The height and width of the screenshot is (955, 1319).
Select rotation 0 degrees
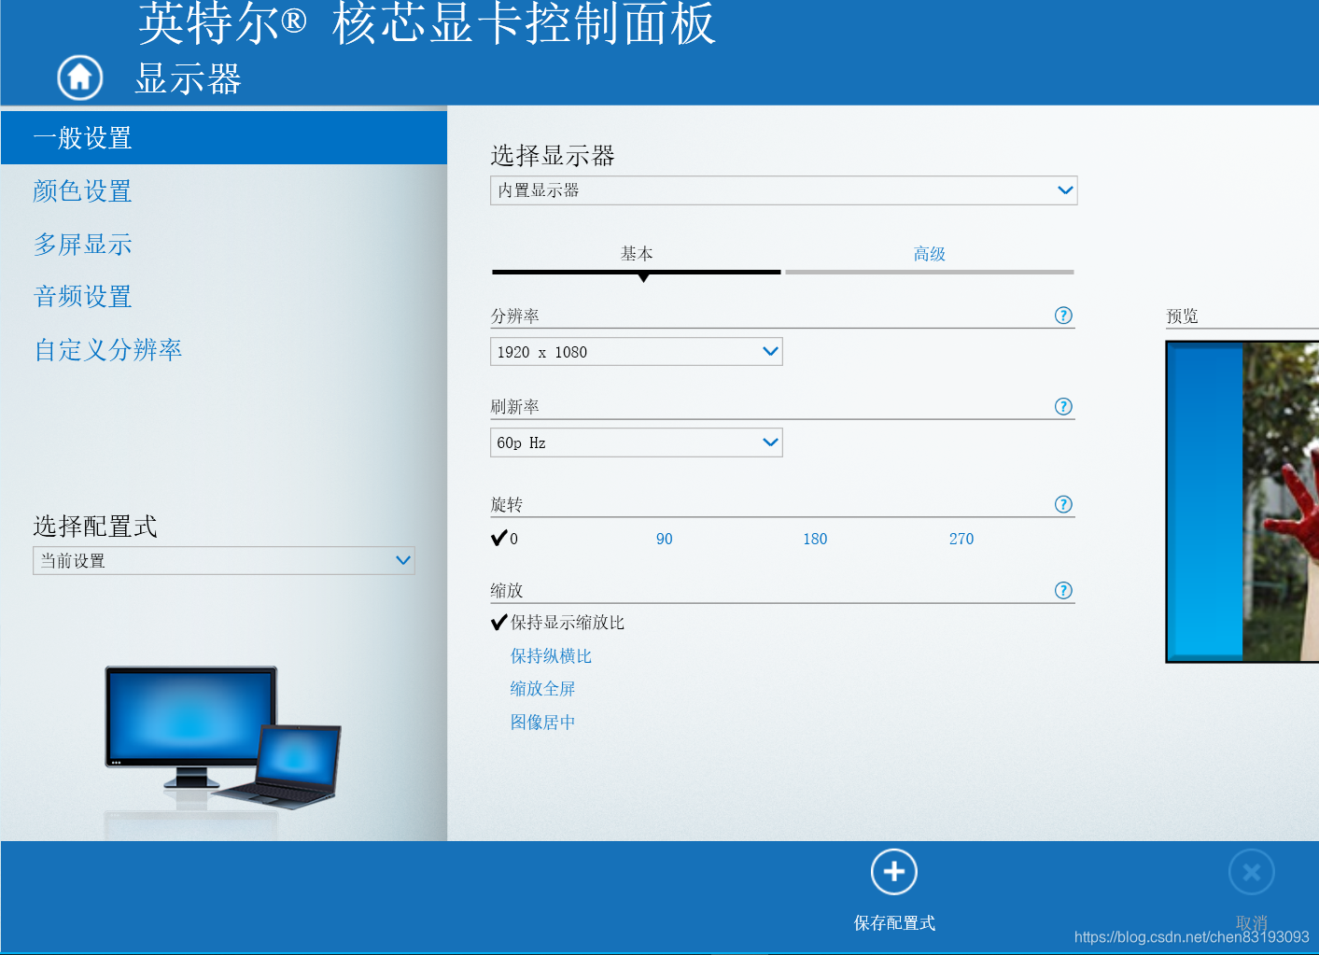pyautogui.click(x=505, y=539)
